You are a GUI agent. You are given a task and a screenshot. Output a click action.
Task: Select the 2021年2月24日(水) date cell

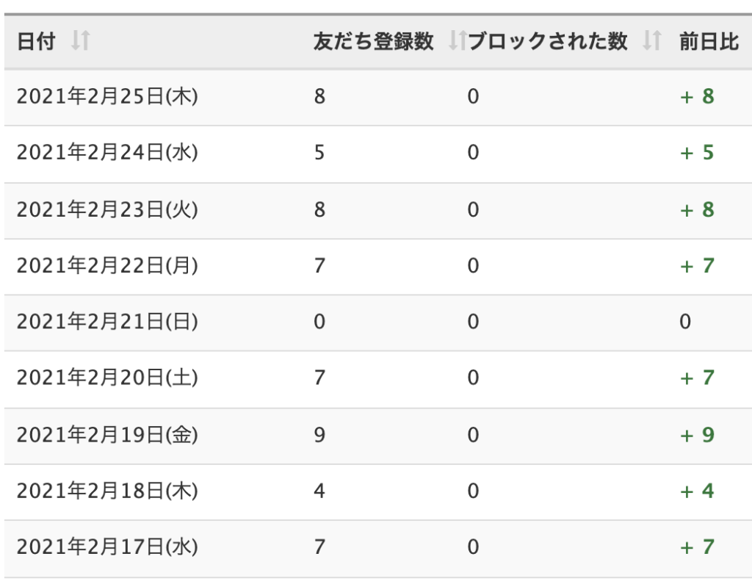pyautogui.click(x=107, y=153)
